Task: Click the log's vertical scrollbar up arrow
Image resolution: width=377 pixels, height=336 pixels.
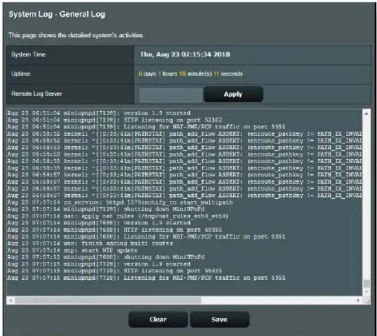Action: tap(366, 113)
